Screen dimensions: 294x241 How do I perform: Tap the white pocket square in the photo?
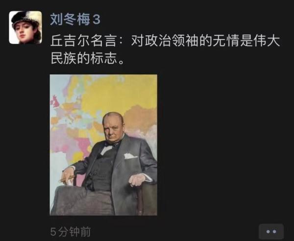pos(130,156)
